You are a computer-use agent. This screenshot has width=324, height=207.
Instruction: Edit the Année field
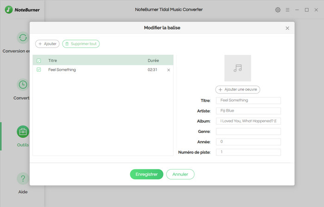(x=249, y=142)
